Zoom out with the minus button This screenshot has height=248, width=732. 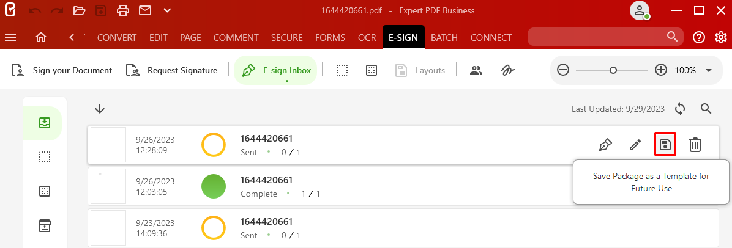(563, 70)
